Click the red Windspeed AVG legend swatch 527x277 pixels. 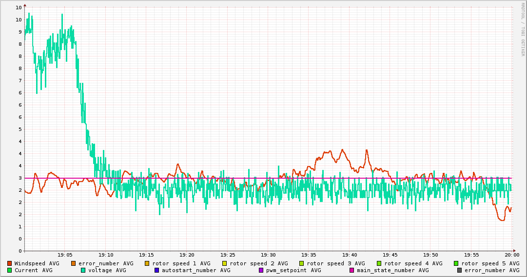(10, 263)
